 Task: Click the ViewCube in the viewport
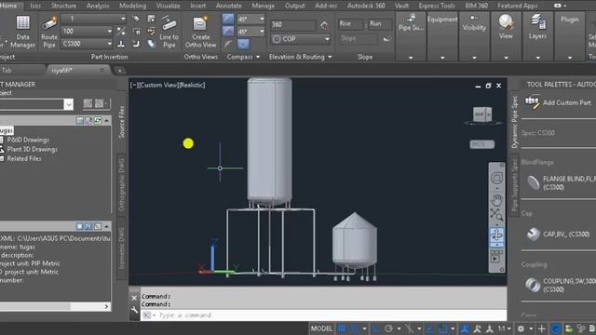click(x=482, y=114)
